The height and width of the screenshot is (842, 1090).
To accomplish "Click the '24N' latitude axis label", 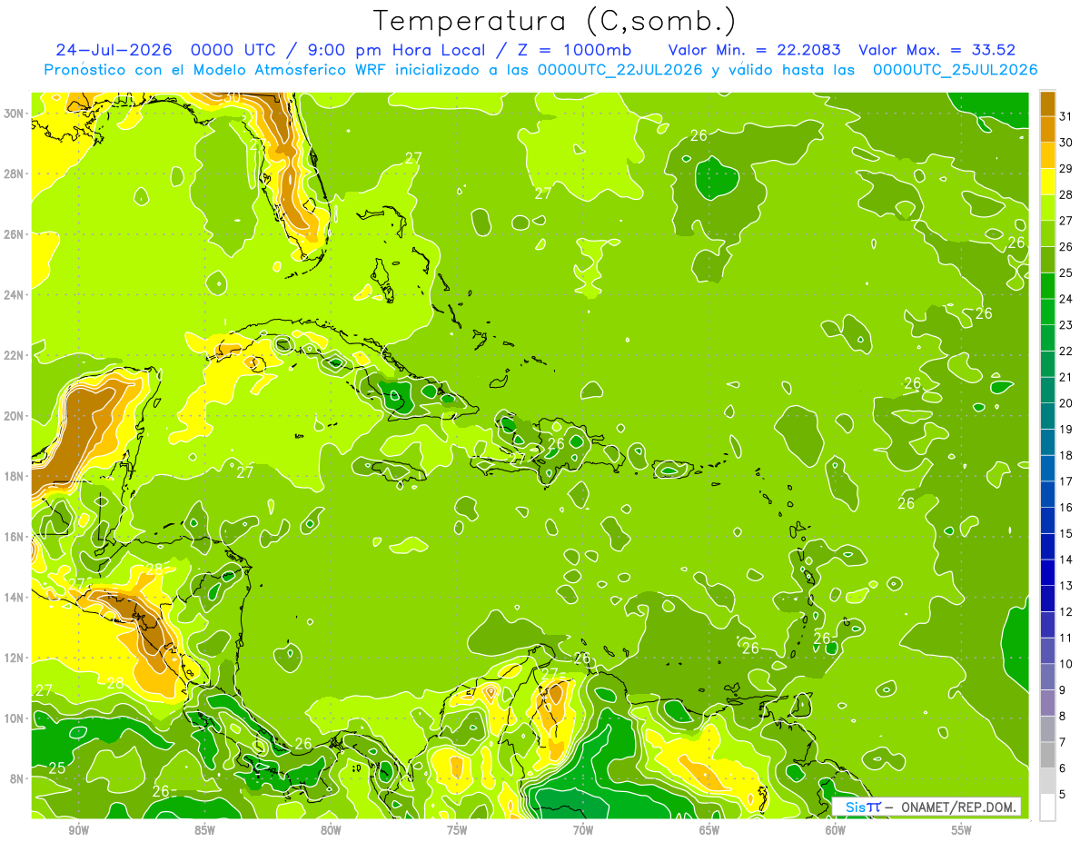I will coord(13,295).
